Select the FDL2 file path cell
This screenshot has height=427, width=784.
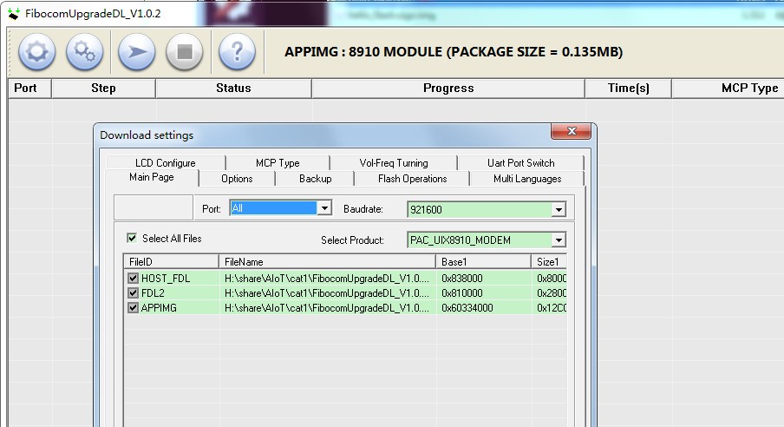pyautogui.click(x=327, y=292)
